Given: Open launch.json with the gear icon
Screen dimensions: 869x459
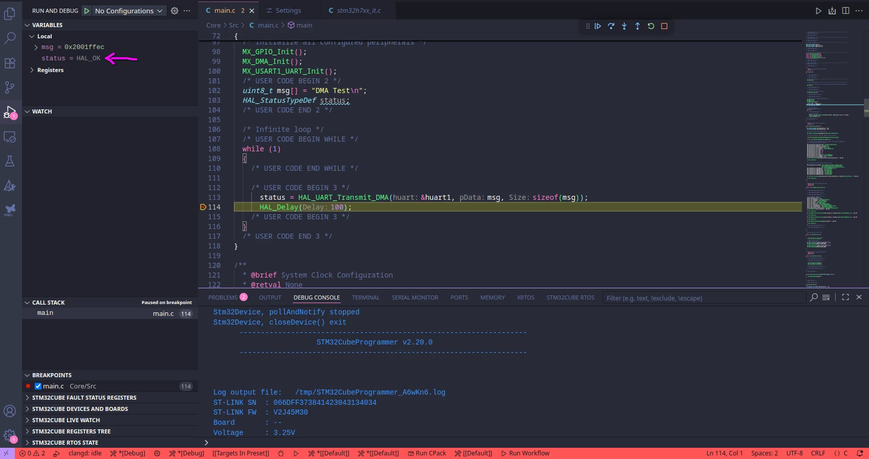Looking at the screenshot, I should coord(175,11).
